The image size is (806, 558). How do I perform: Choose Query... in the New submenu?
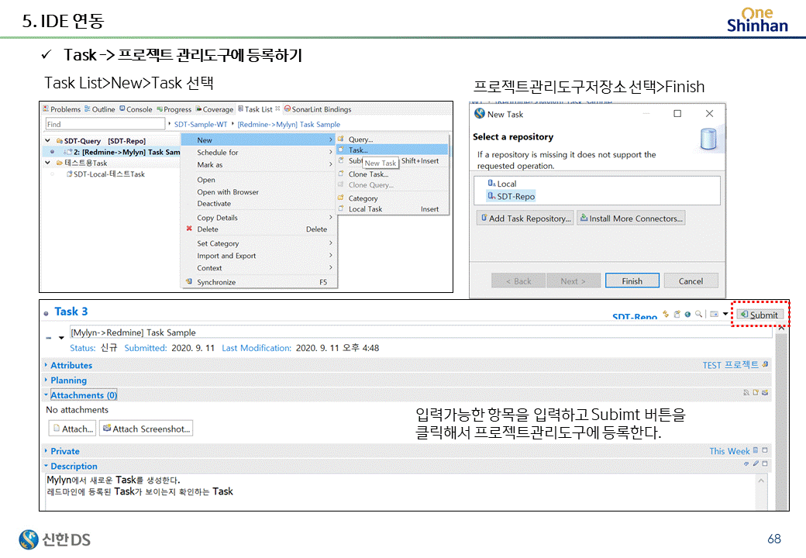392,139
